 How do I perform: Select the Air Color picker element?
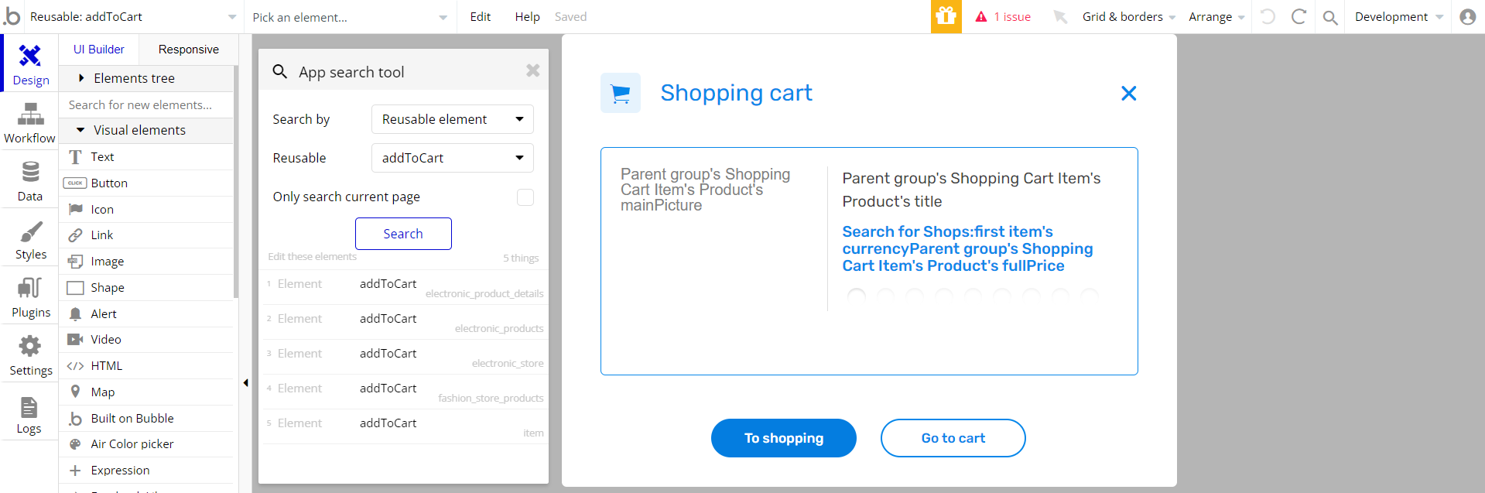click(132, 444)
